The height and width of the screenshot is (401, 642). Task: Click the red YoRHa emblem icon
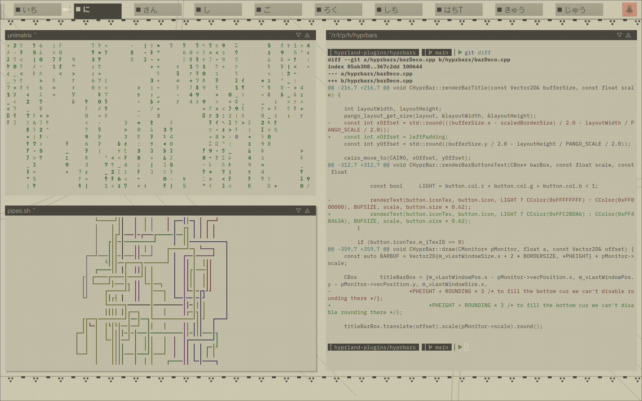coord(629,10)
